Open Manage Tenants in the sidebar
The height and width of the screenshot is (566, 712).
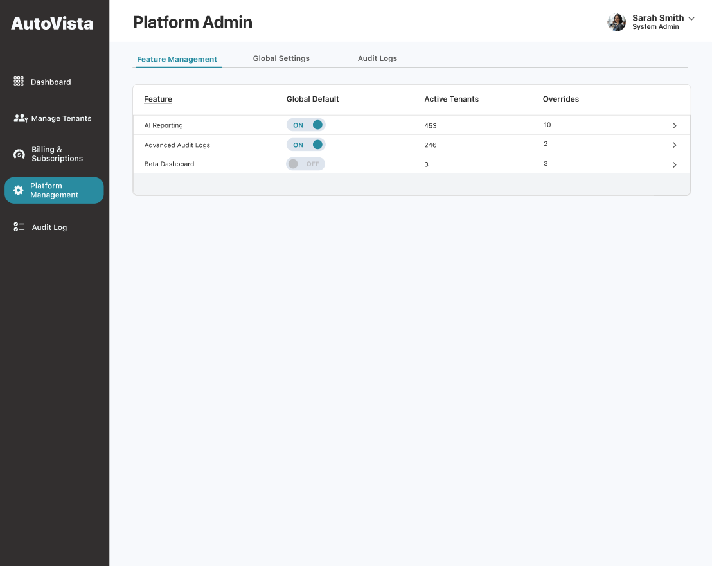point(61,118)
